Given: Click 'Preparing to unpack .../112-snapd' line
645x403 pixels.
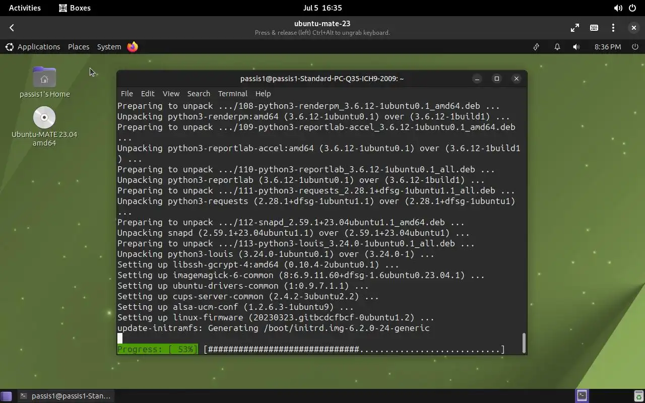Looking at the screenshot, I should pyautogui.click(x=291, y=222).
